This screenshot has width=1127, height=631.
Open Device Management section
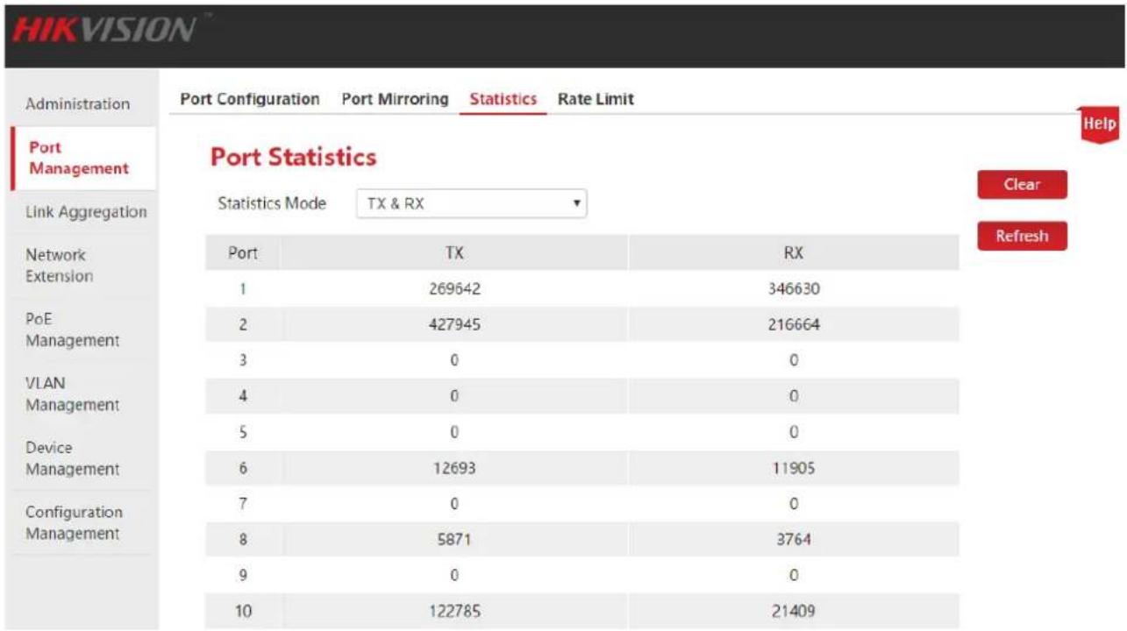tap(72, 458)
